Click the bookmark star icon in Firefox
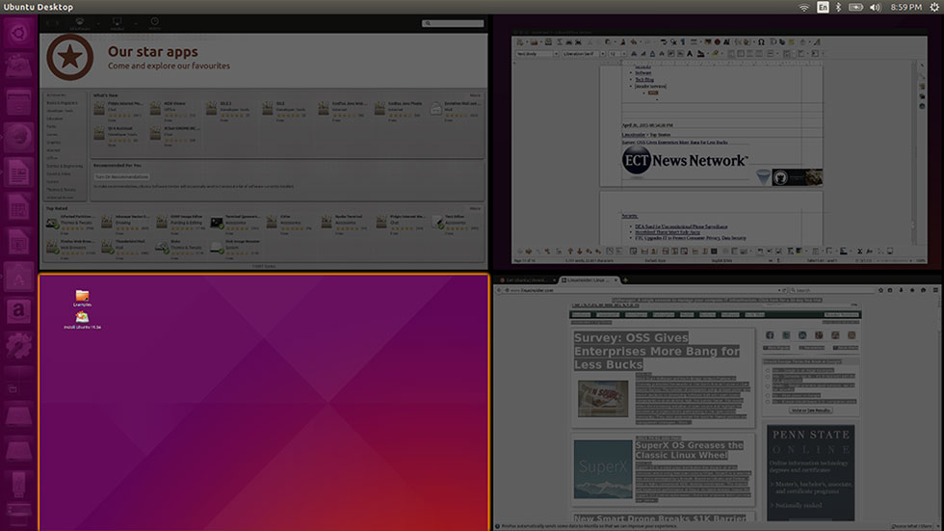Screen dimensions: 944x531 coord(880,290)
